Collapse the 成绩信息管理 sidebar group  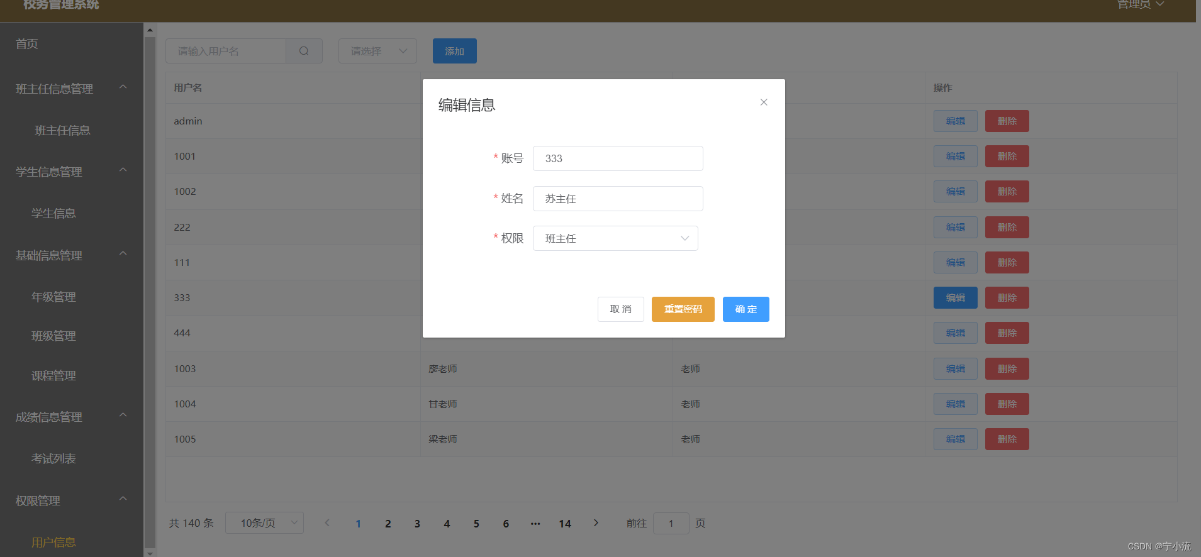point(123,416)
